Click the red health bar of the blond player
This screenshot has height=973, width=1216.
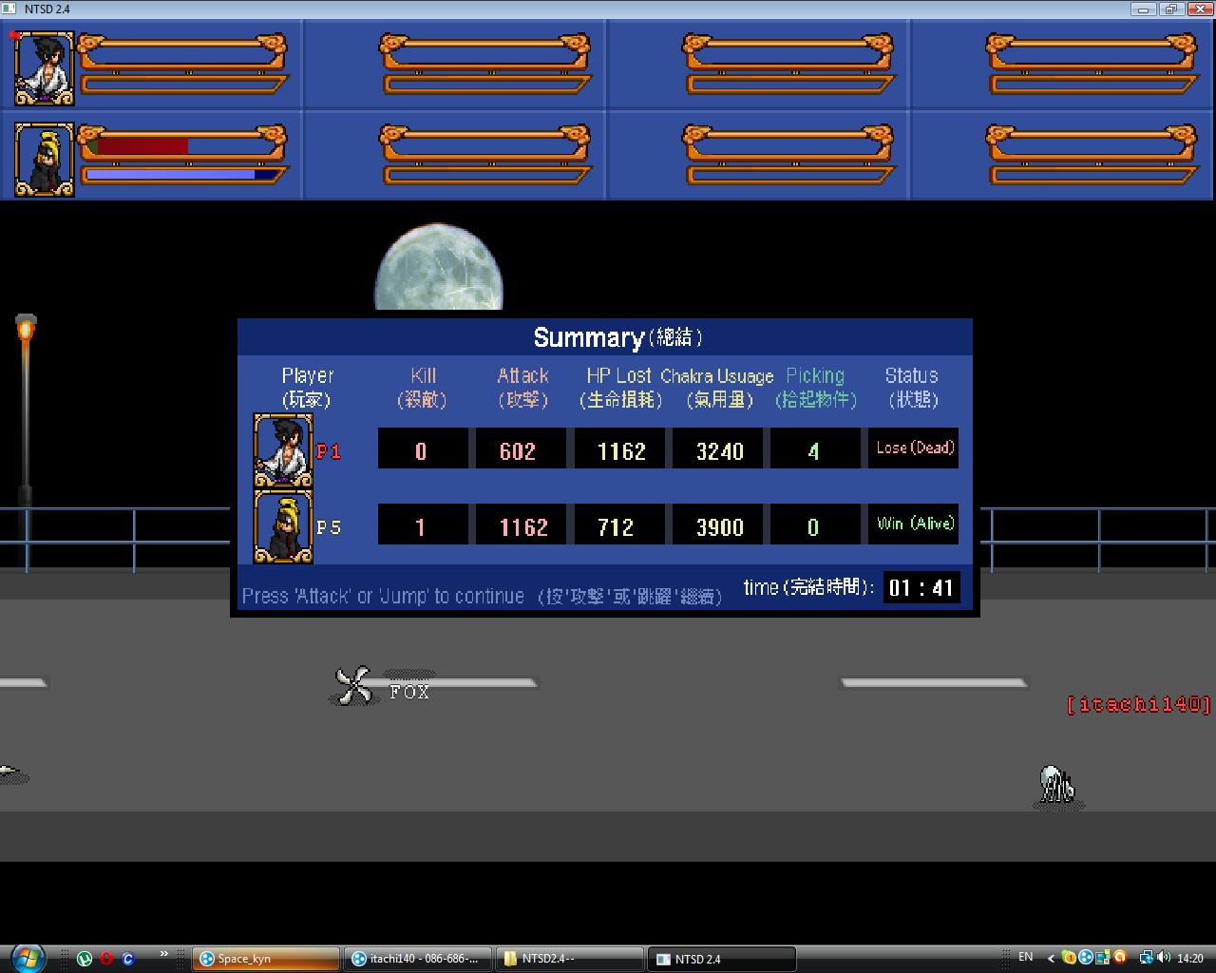point(142,146)
